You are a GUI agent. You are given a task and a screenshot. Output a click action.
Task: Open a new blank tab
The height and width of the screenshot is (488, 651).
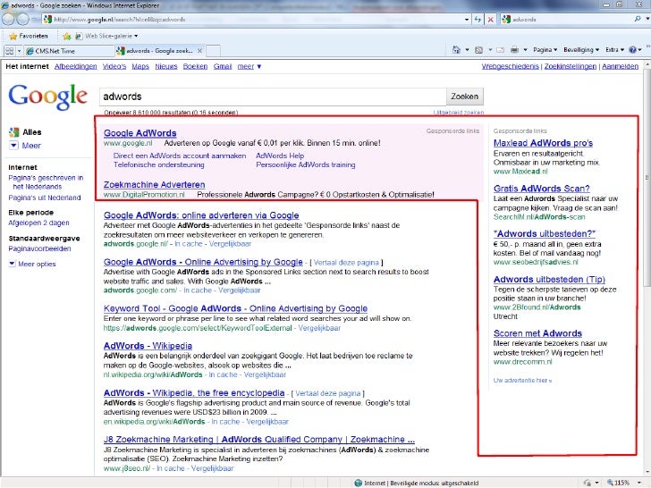click(x=213, y=51)
